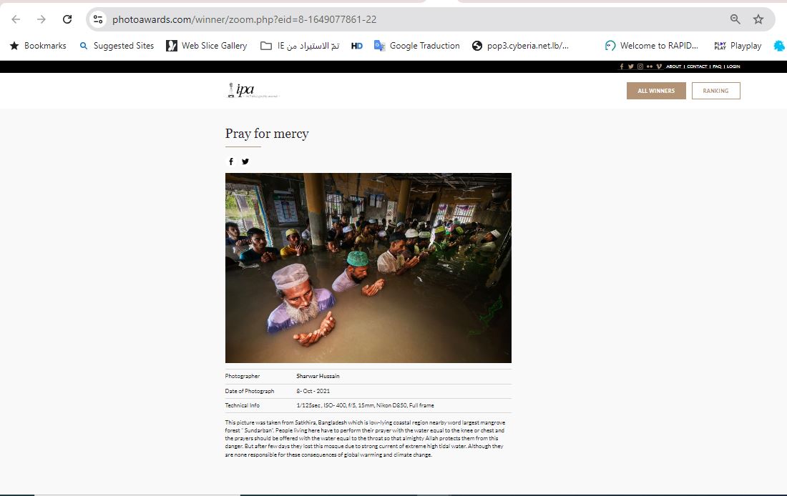Reload the page with the refresh icon
The width and height of the screenshot is (787, 496).
[x=67, y=19]
